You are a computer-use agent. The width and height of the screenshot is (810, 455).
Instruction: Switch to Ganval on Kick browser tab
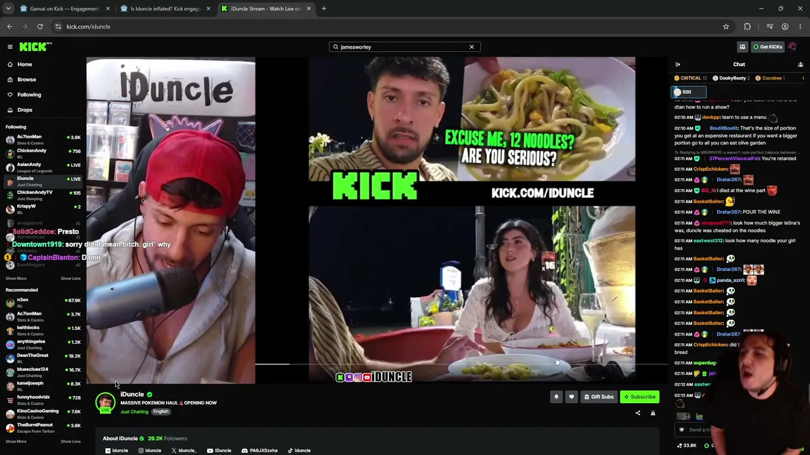pyautogui.click(x=65, y=9)
